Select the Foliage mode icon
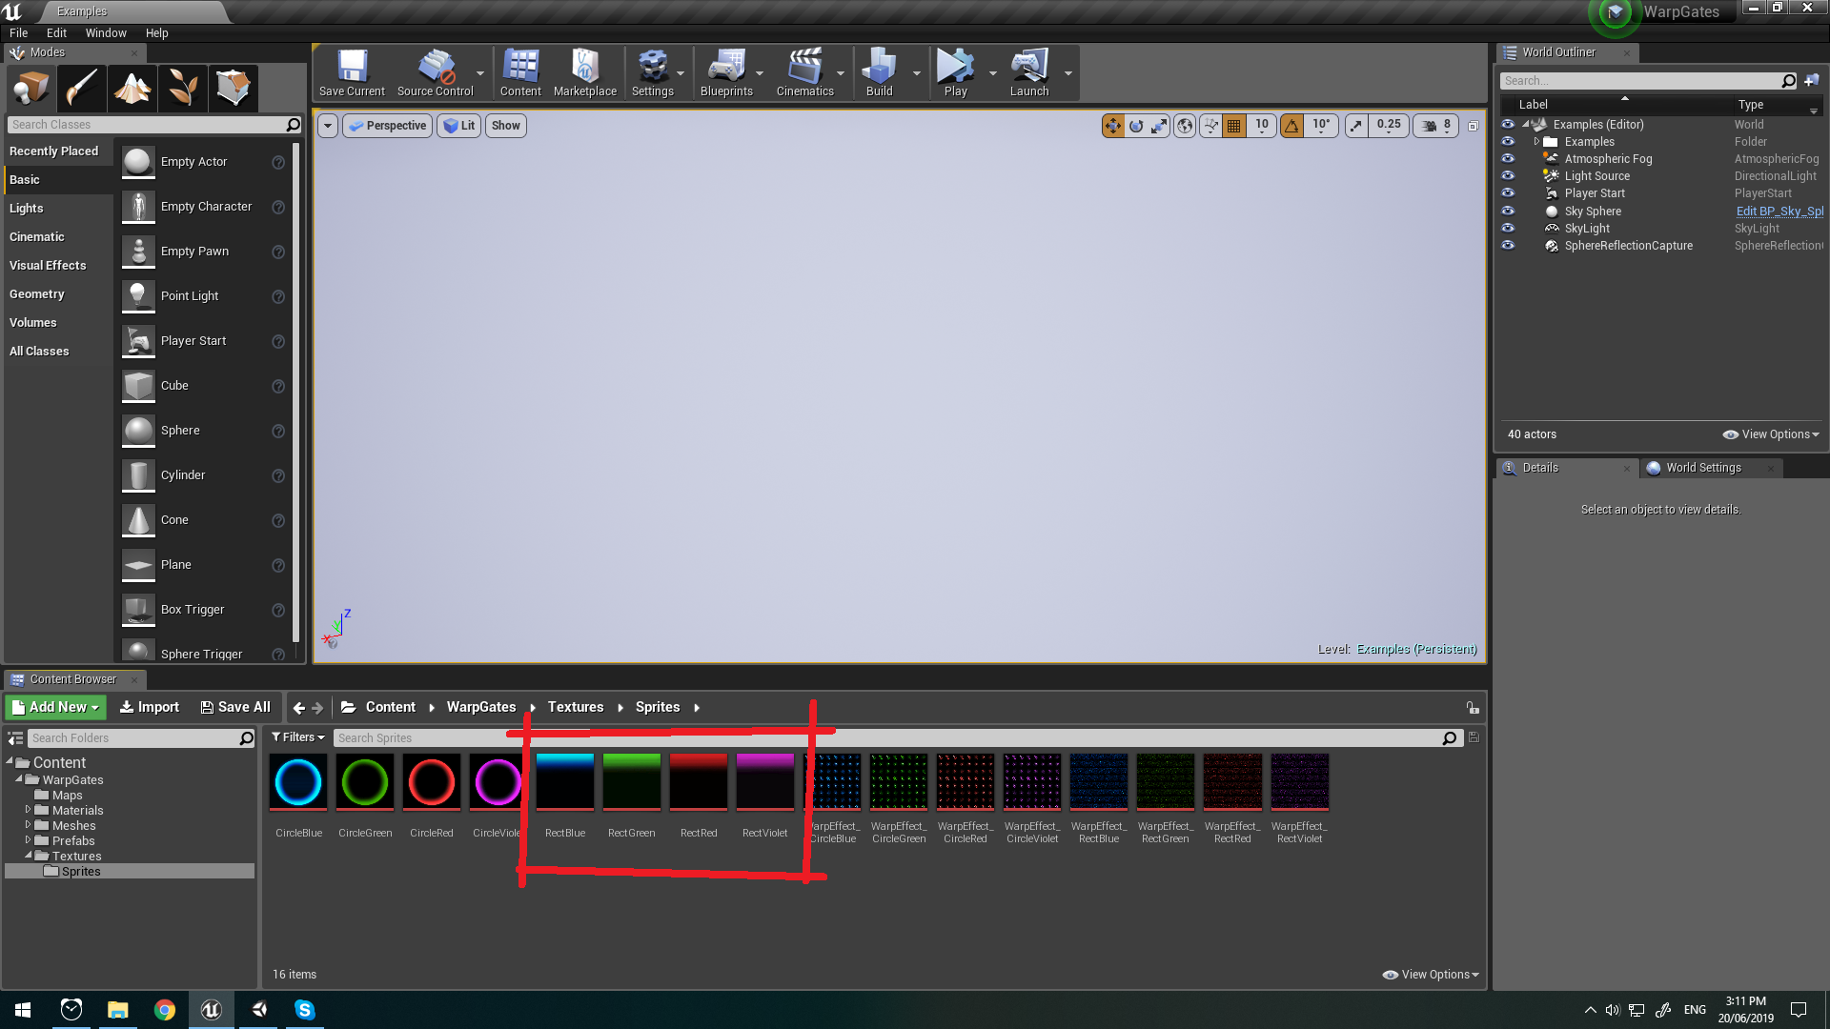Screen dimensions: 1830x1029 (183, 89)
